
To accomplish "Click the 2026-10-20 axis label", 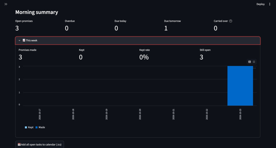I will [x=140, y=114].
